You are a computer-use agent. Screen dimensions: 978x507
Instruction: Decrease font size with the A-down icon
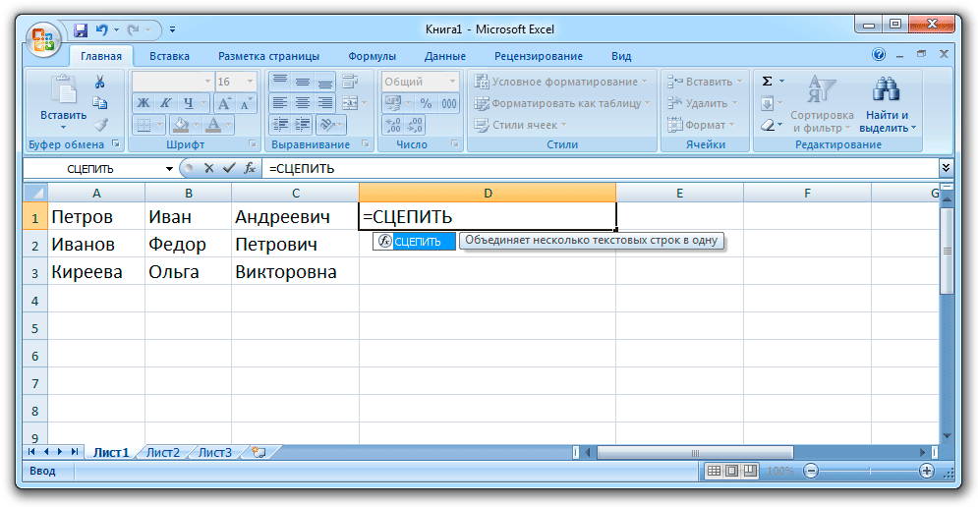point(246,103)
